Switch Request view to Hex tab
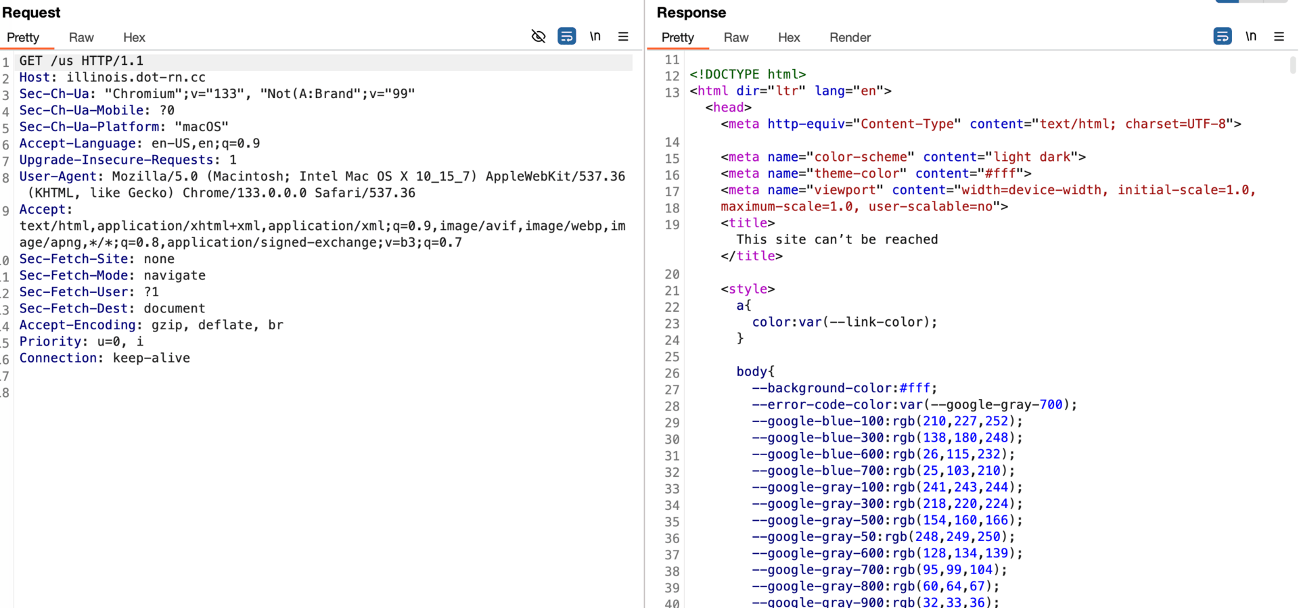 [134, 38]
